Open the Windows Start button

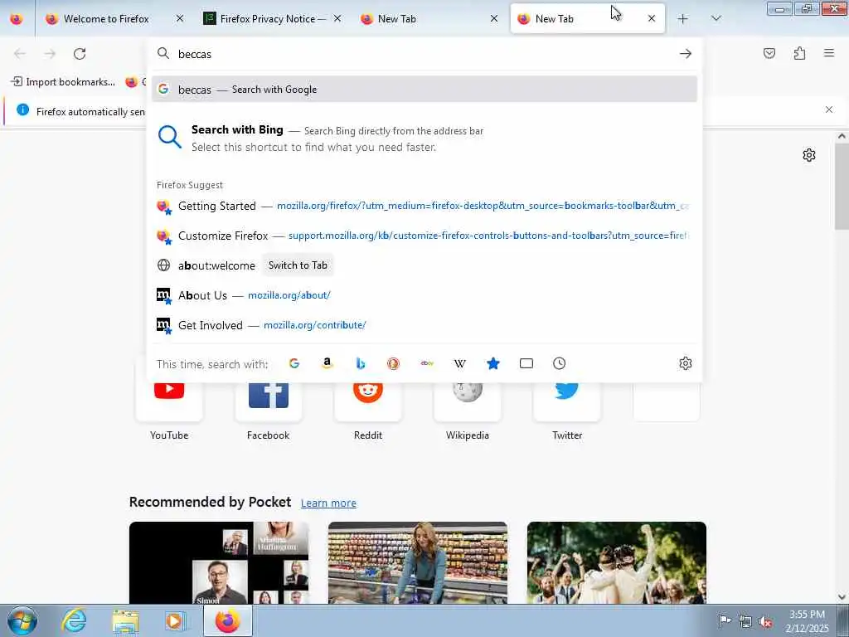tap(22, 620)
